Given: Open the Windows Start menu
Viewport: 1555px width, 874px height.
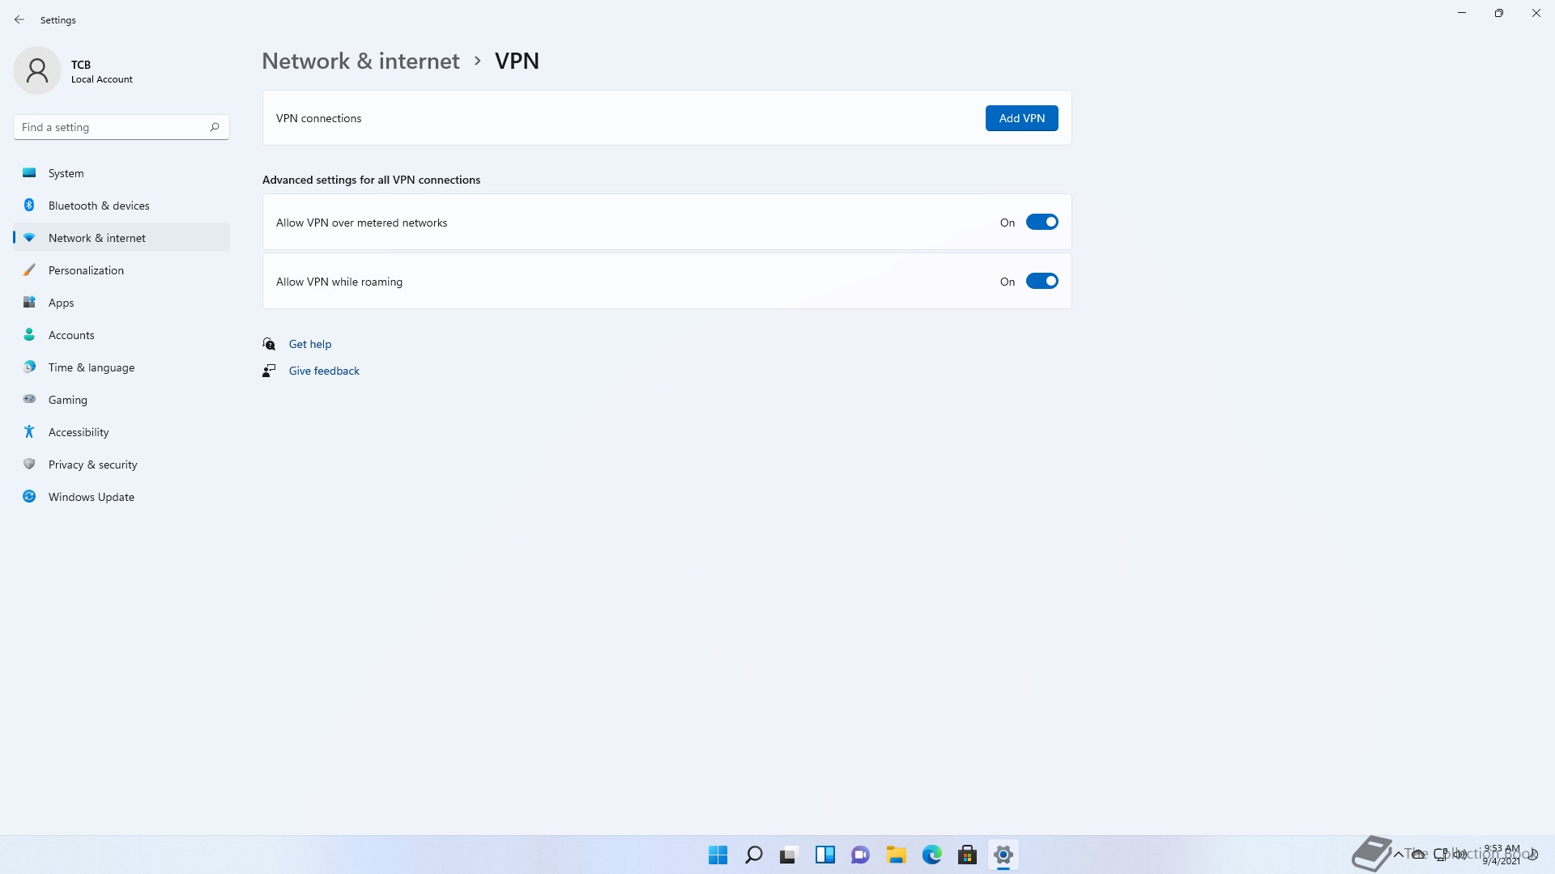Looking at the screenshot, I should (718, 855).
